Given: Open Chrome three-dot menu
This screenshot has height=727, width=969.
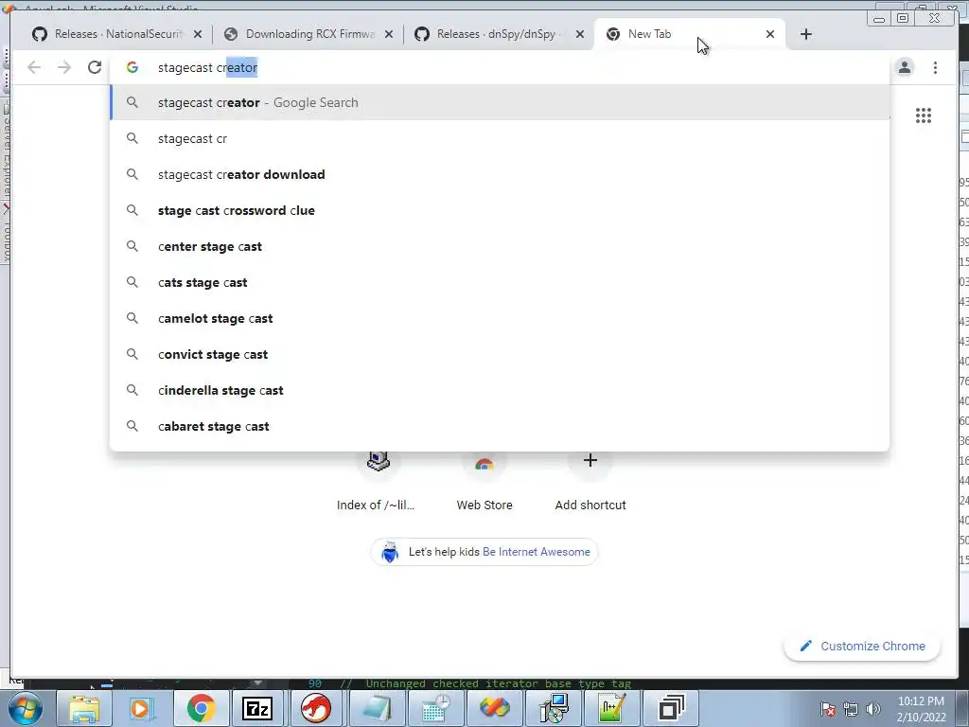Looking at the screenshot, I should (x=935, y=67).
